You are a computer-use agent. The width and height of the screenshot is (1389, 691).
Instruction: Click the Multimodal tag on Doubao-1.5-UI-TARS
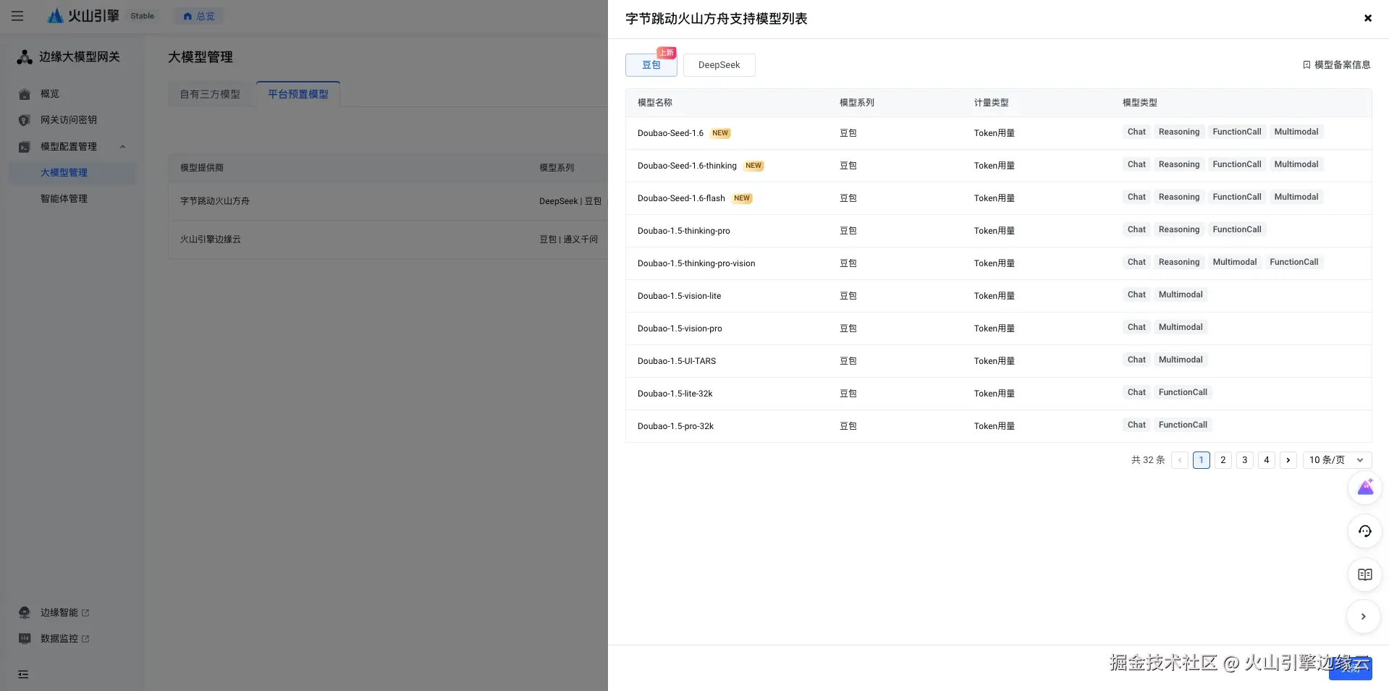point(1181,360)
